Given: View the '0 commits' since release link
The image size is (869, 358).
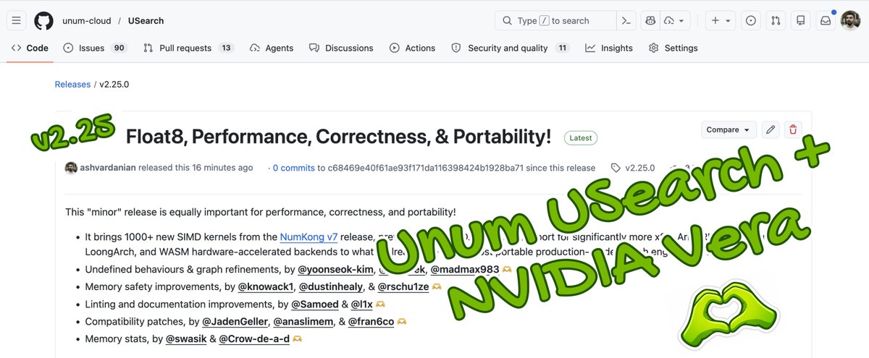Looking at the screenshot, I should 294,167.
